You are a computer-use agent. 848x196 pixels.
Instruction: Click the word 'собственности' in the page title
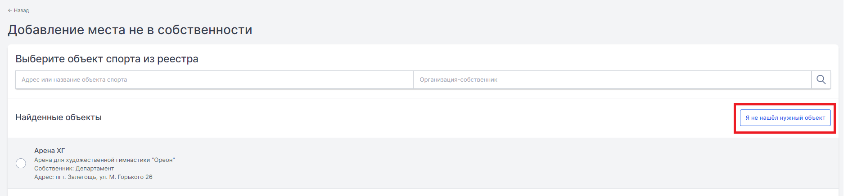[x=205, y=30]
